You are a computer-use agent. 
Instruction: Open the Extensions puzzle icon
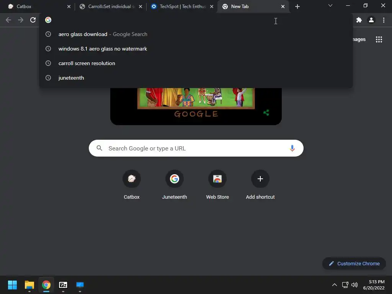pos(359,20)
